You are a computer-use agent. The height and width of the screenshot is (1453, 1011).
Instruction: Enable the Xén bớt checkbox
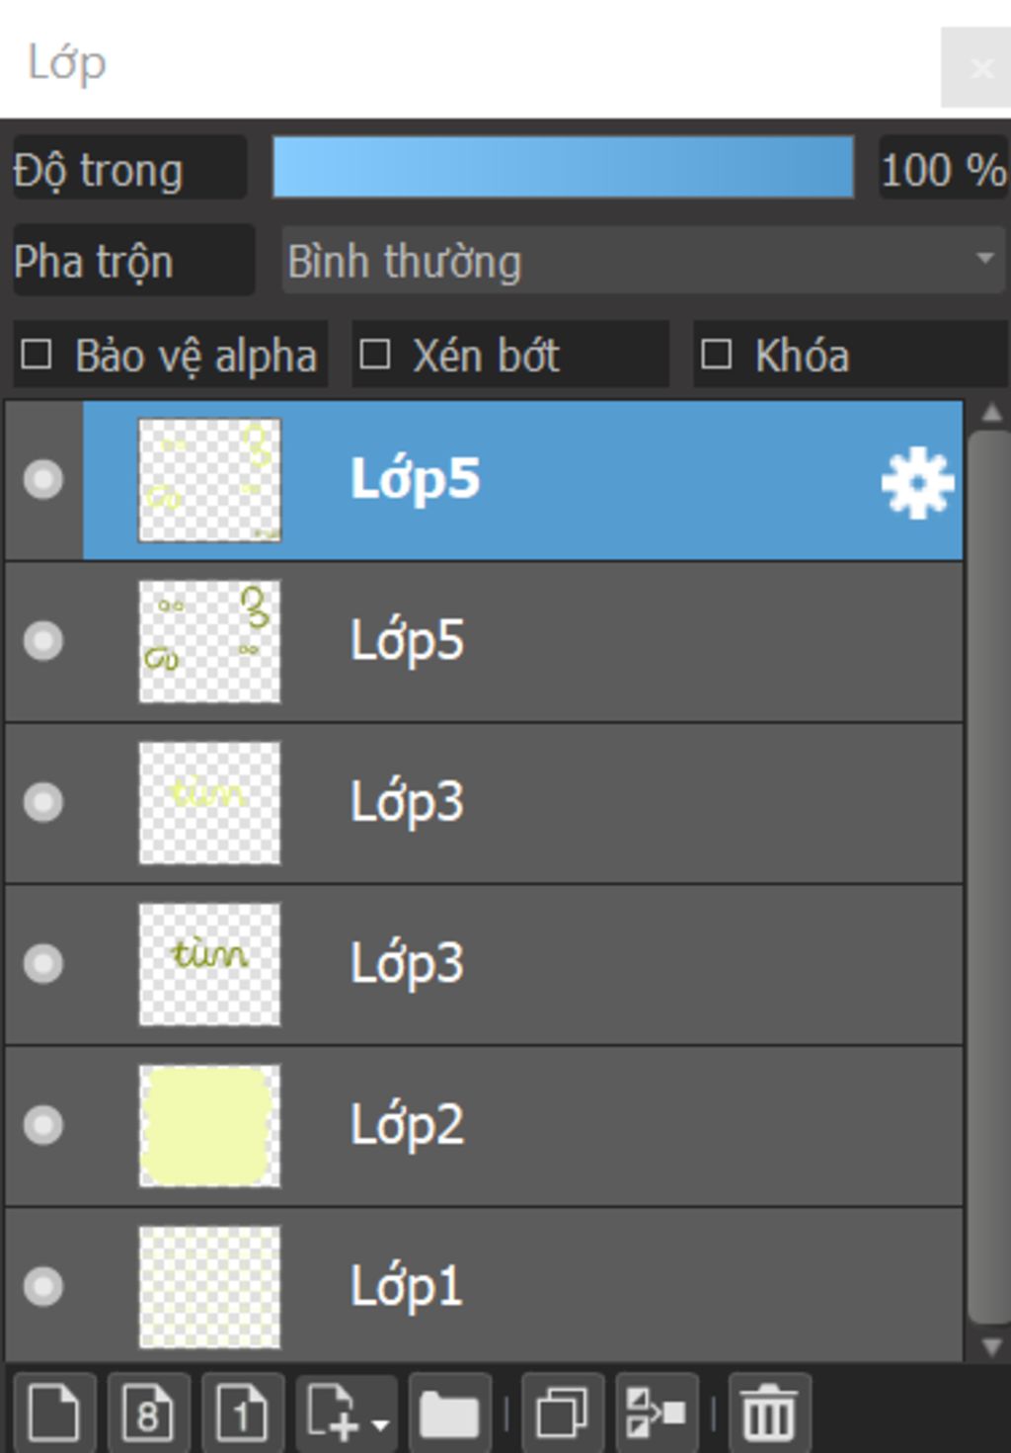374,355
